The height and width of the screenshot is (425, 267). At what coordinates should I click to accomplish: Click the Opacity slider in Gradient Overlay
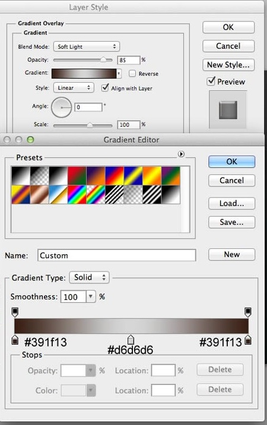click(82, 60)
